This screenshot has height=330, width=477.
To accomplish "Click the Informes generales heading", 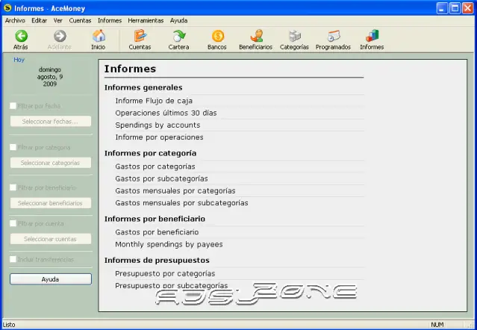I will pyautogui.click(x=143, y=87).
